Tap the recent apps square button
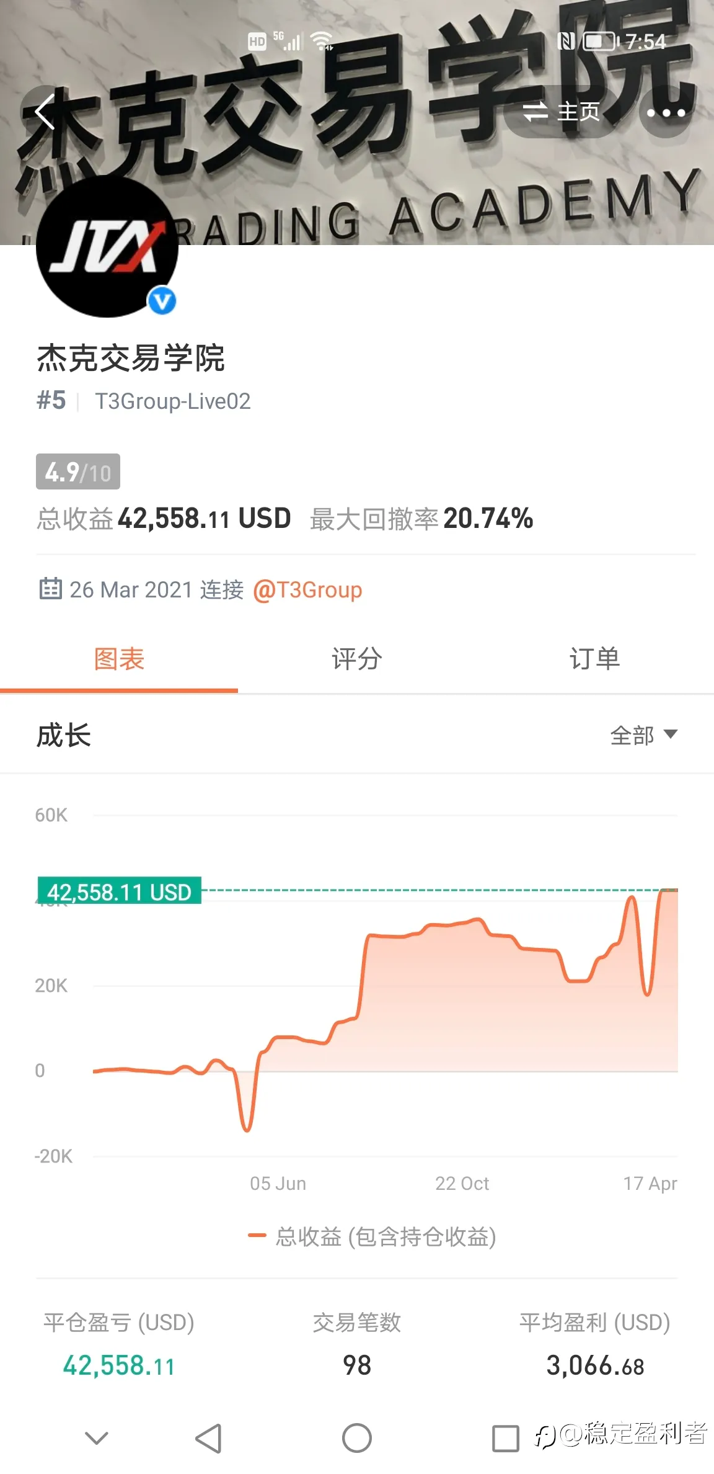Image resolution: width=714 pixels, height=1474 pixels. pos(505,1438)
